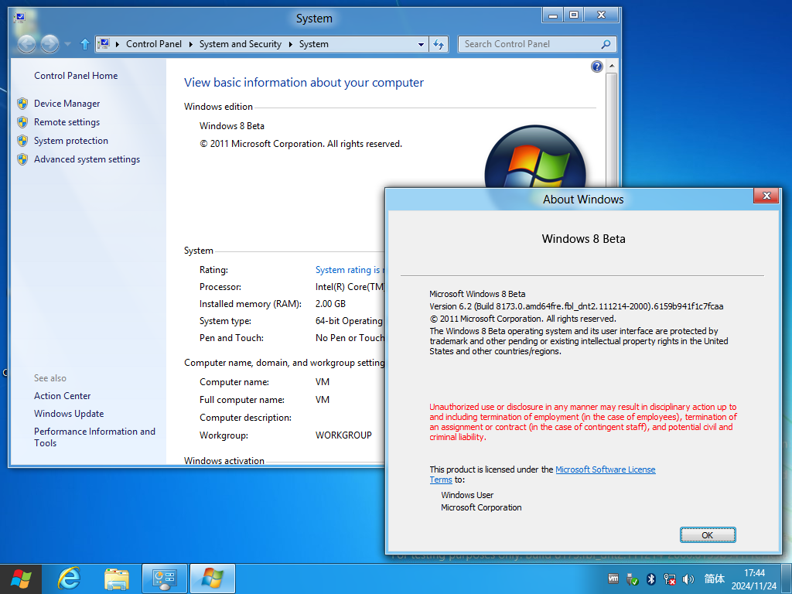
Task: Open Device Manager link
Action: point(67,103)
